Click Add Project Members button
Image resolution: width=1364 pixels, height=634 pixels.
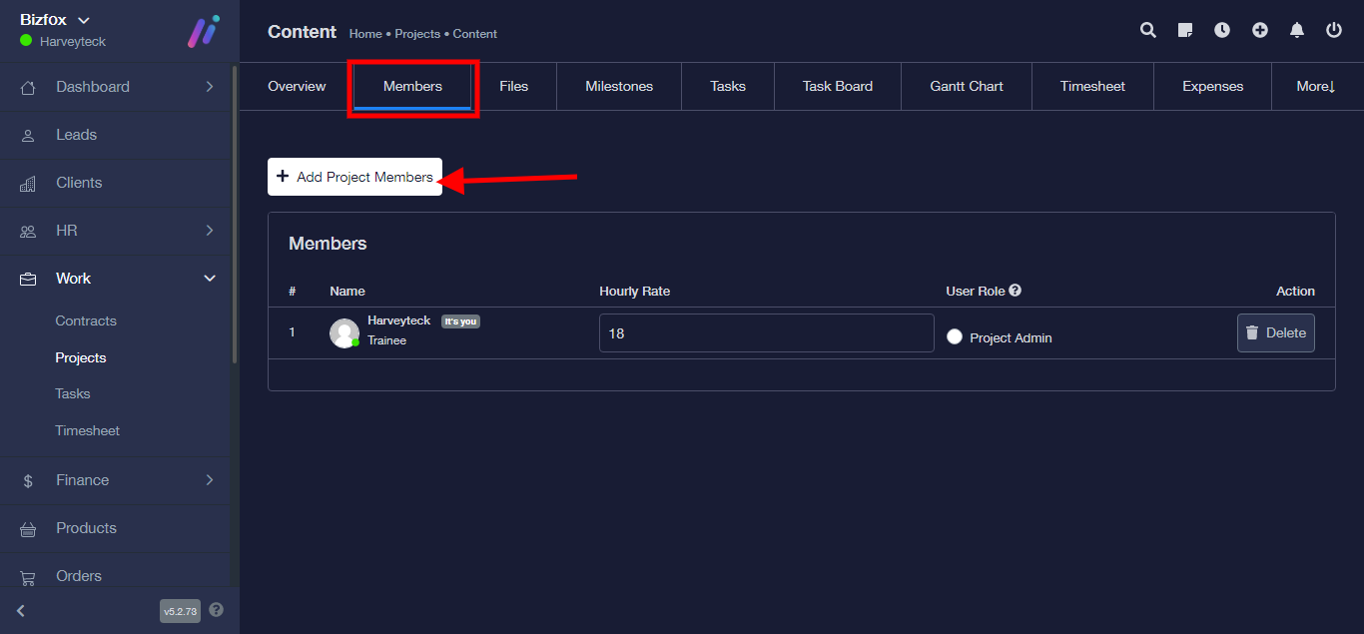(x=354, y=177)
